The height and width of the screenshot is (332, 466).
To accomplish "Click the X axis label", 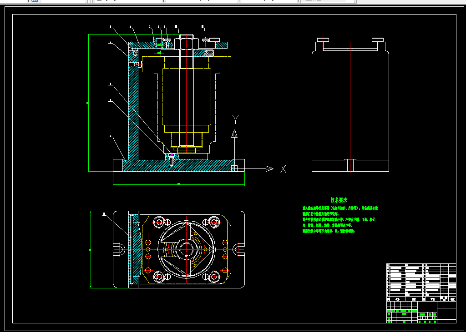I will pos(283,169).
